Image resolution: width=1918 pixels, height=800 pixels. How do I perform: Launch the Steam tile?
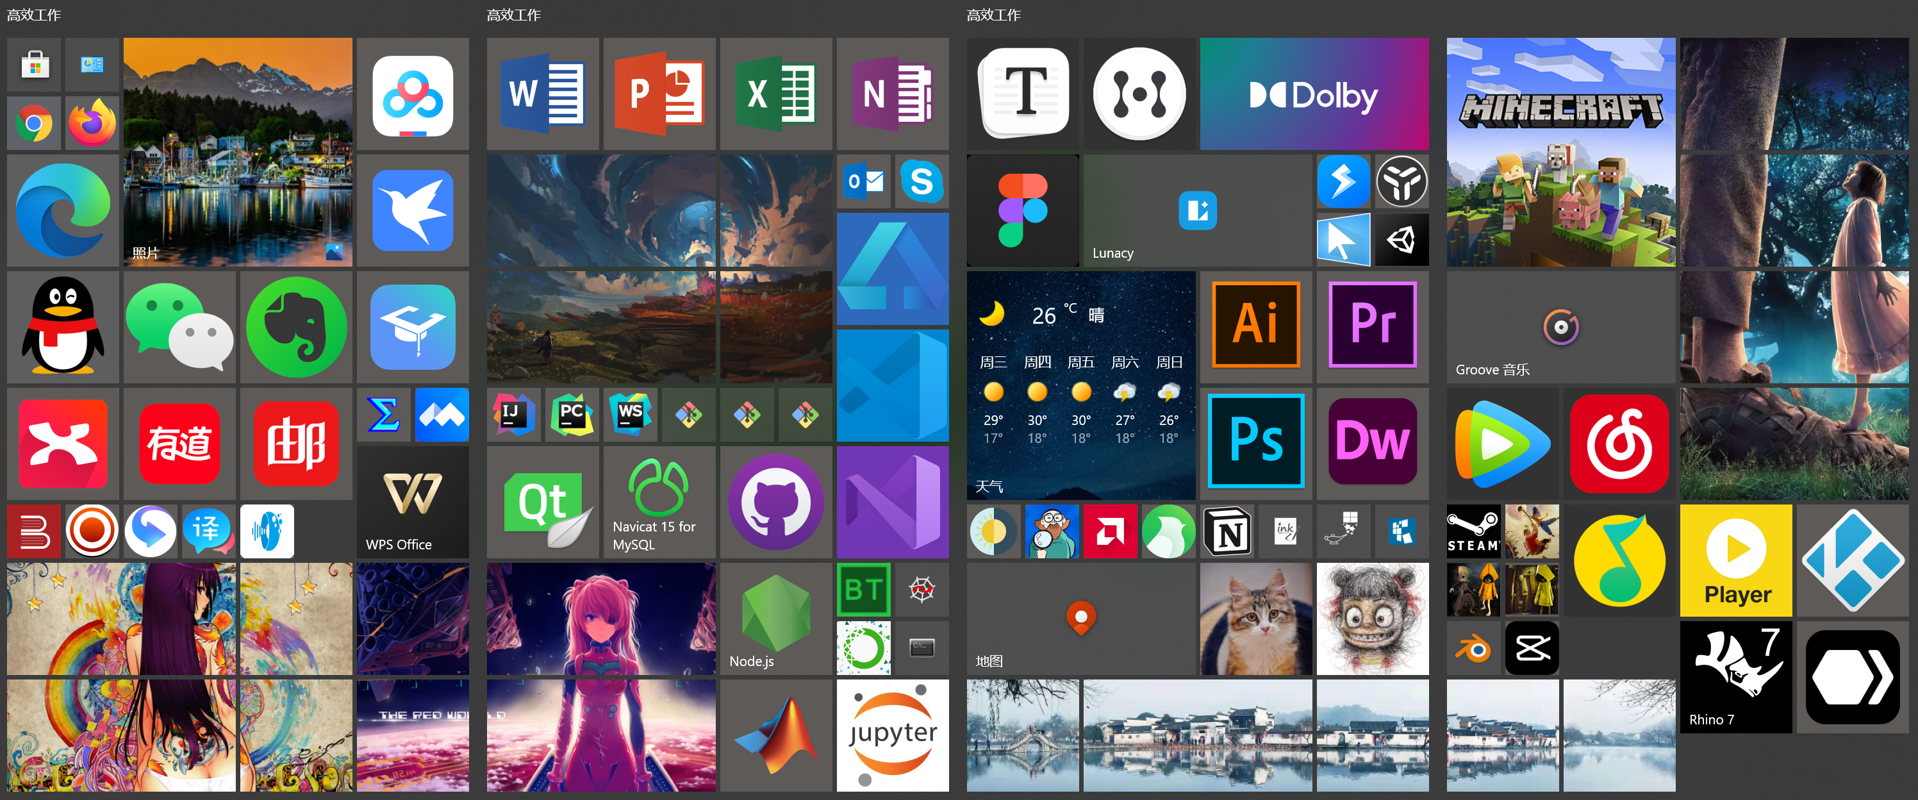click(1473, 531)
